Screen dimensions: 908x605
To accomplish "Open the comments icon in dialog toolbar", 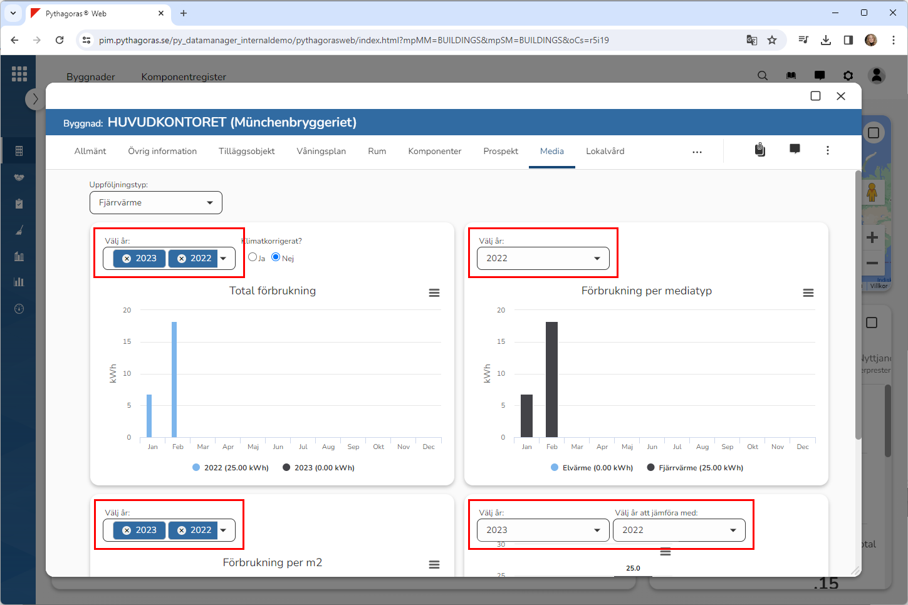I will (x=794, y=150).
